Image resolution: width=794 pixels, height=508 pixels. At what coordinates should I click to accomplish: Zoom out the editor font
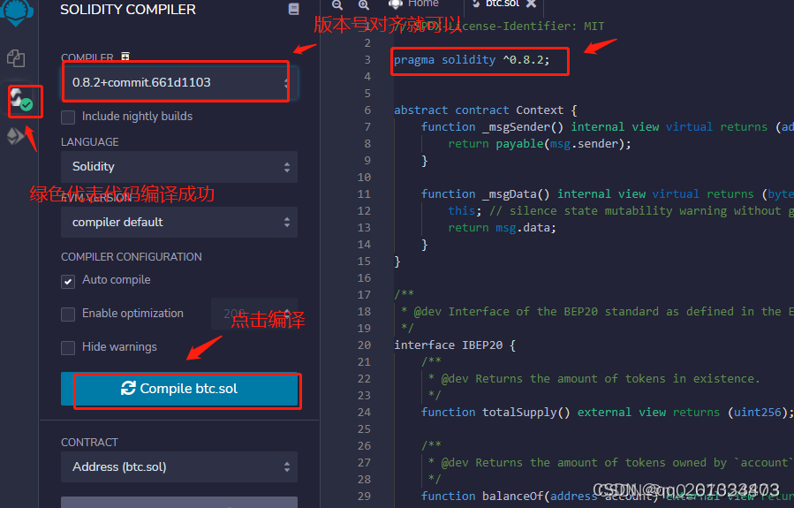[337, 4]
